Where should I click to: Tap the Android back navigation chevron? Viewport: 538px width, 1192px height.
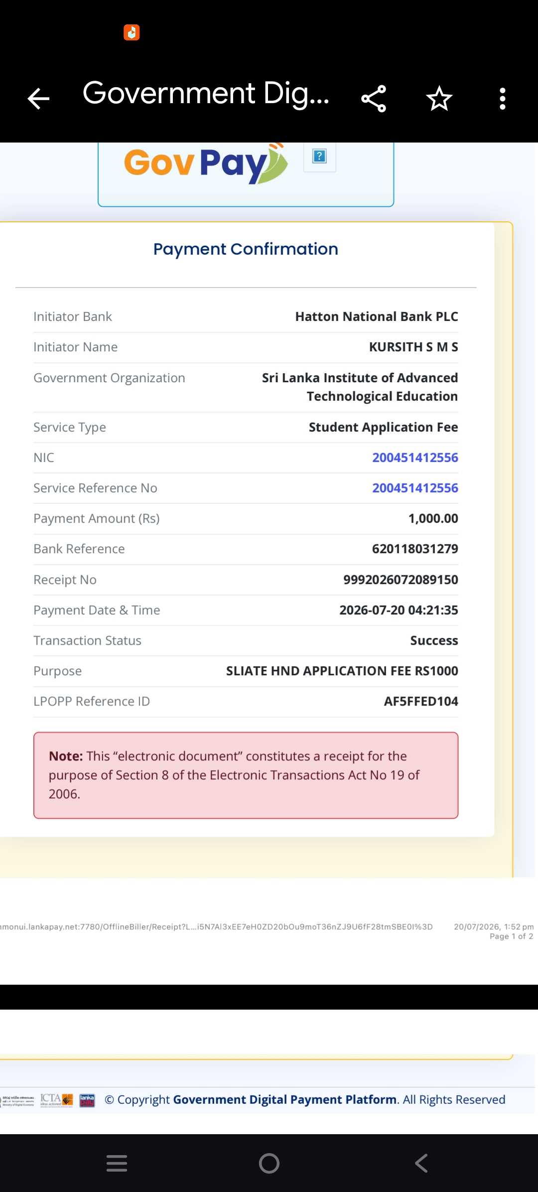[421, 1163]
